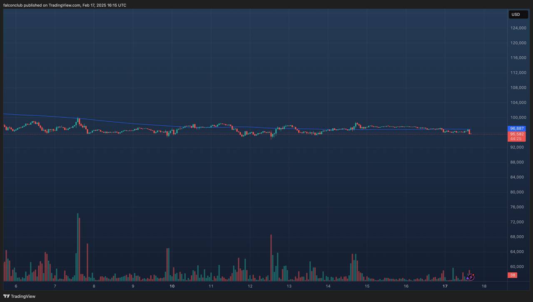Click the red volume label 38

[x=513, y=275]
